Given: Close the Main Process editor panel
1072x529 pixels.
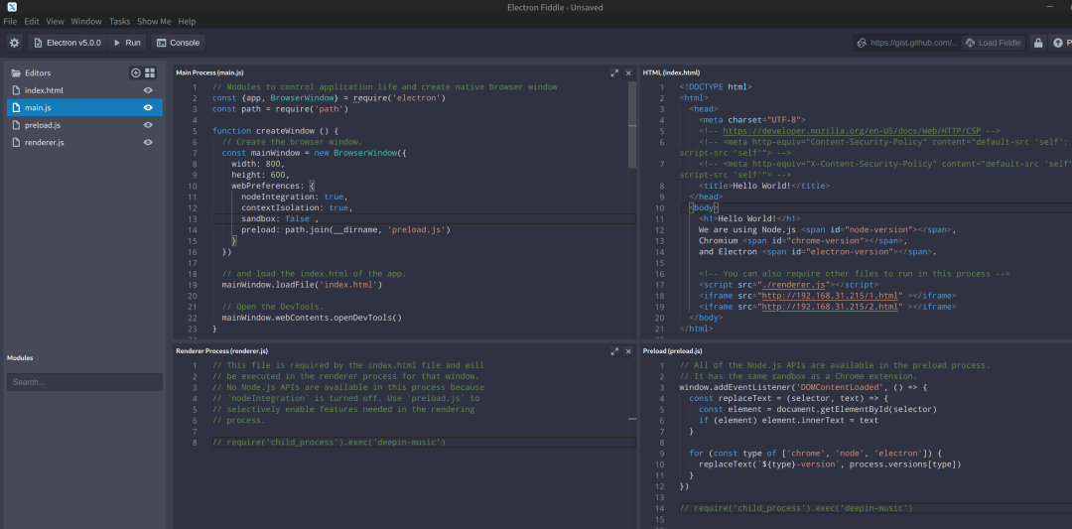Looking at the screenshot, I should point(628,72).
